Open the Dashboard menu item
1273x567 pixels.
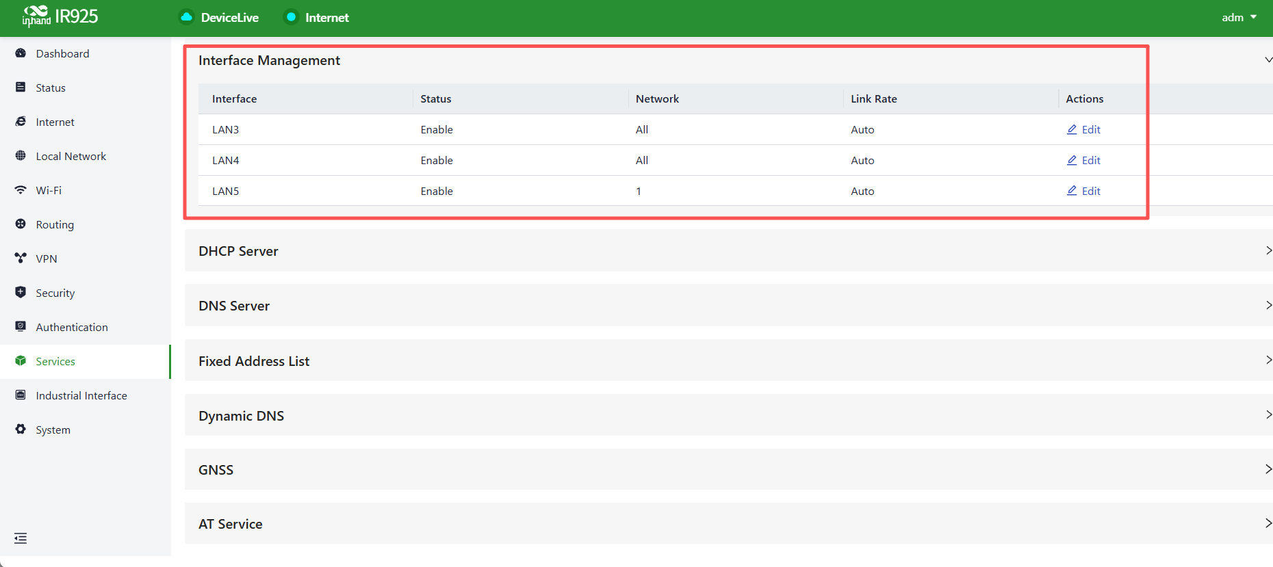pos(86,53)
